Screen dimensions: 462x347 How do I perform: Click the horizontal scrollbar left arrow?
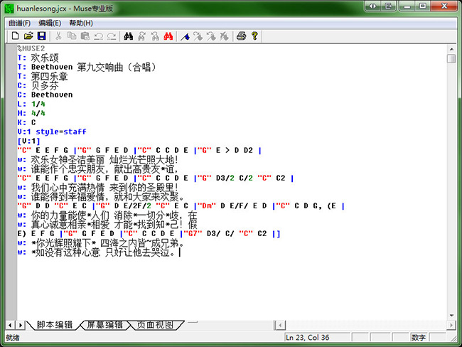click(280, 325)
